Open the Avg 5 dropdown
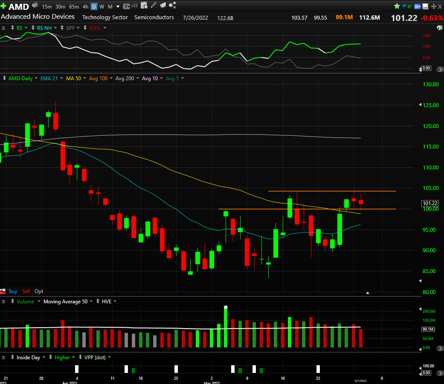The image size is (444, 384). [x=183, y=78]
